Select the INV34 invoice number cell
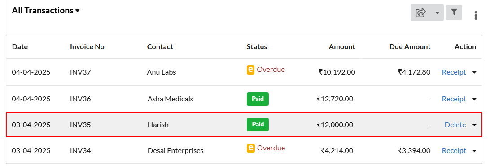This screenshot has width=490, height=166. tap(80, 151)
